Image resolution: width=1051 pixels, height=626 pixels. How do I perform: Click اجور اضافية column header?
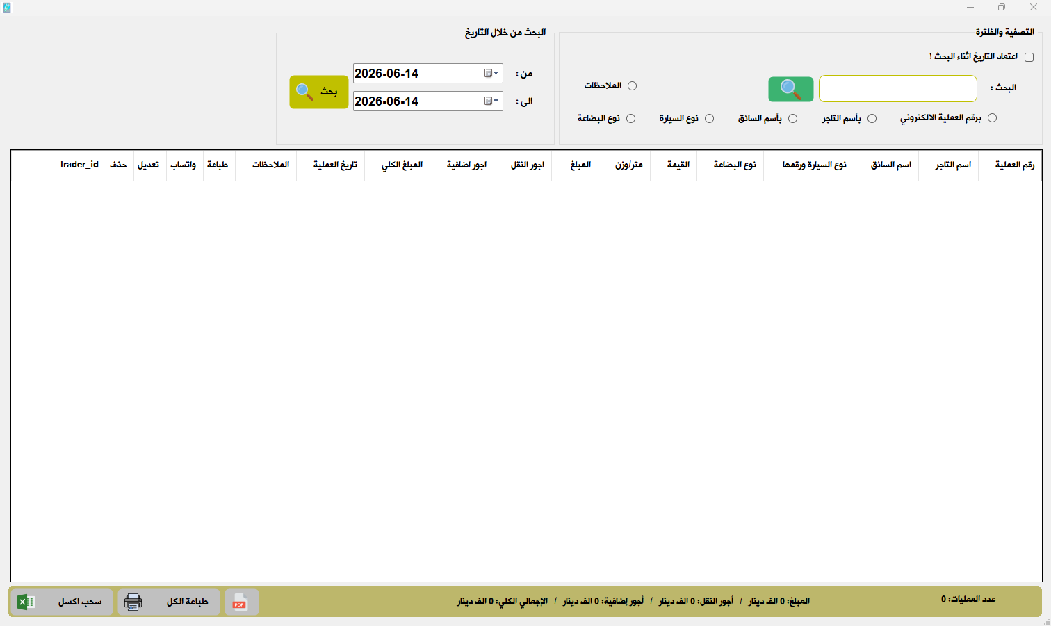pos(462,165)
